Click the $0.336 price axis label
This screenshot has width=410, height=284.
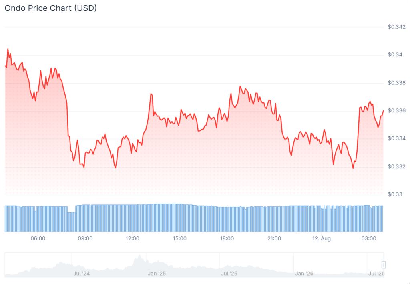(397, 111)
